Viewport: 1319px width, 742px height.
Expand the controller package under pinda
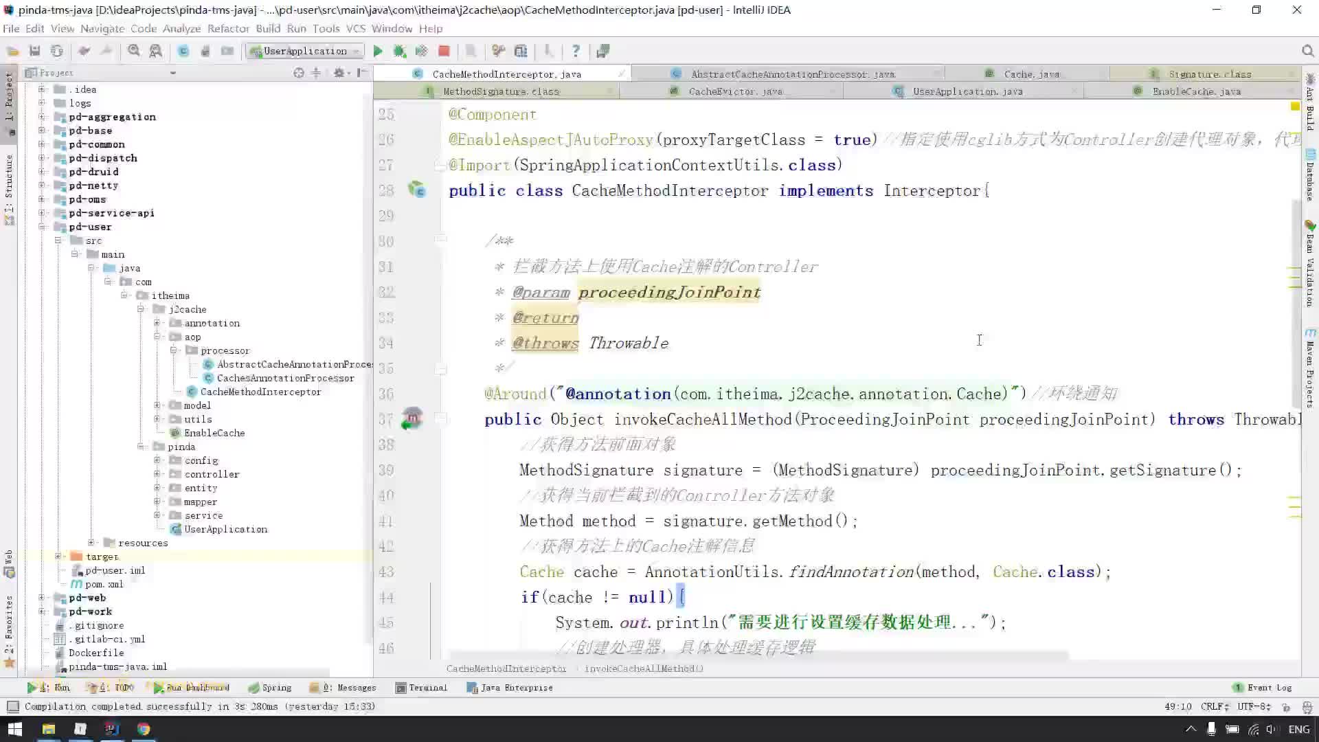click(157, 474)
